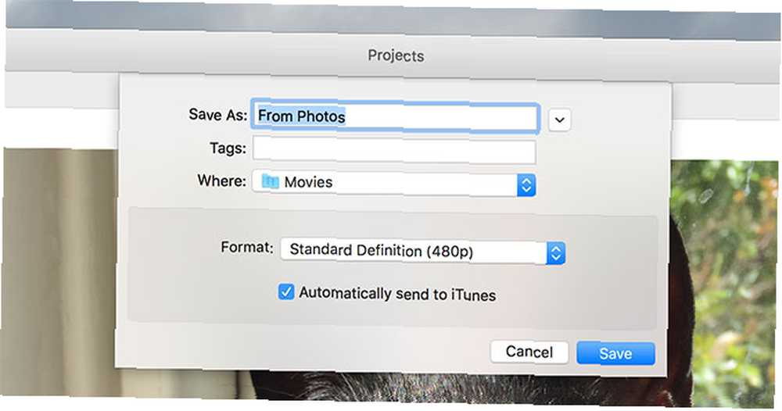Click the Automatically send to iTunes label
Image resolution: width=782 pixels, height=411 pixels.
coord(397,294)
